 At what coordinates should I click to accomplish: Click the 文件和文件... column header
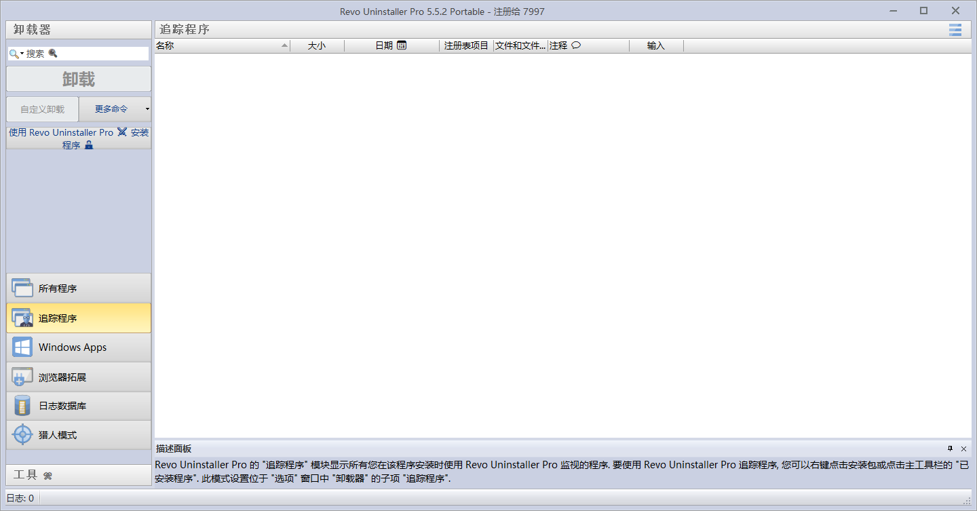[521, 45]
